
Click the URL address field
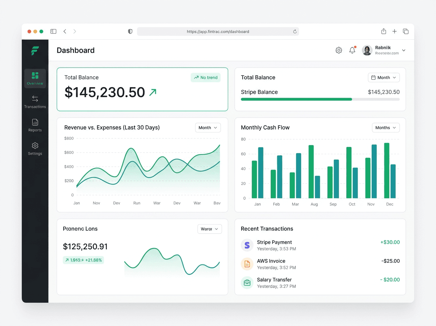(218, 32)
